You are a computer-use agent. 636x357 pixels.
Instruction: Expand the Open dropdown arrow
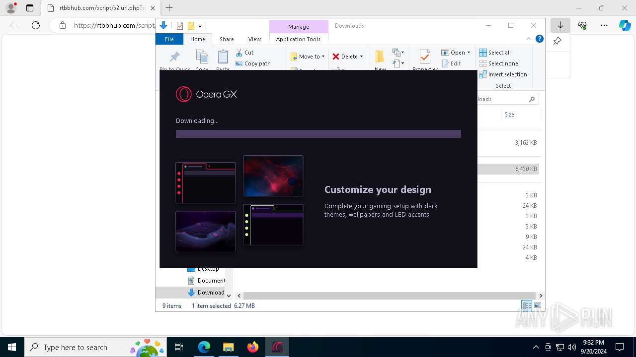click(469, 53)
